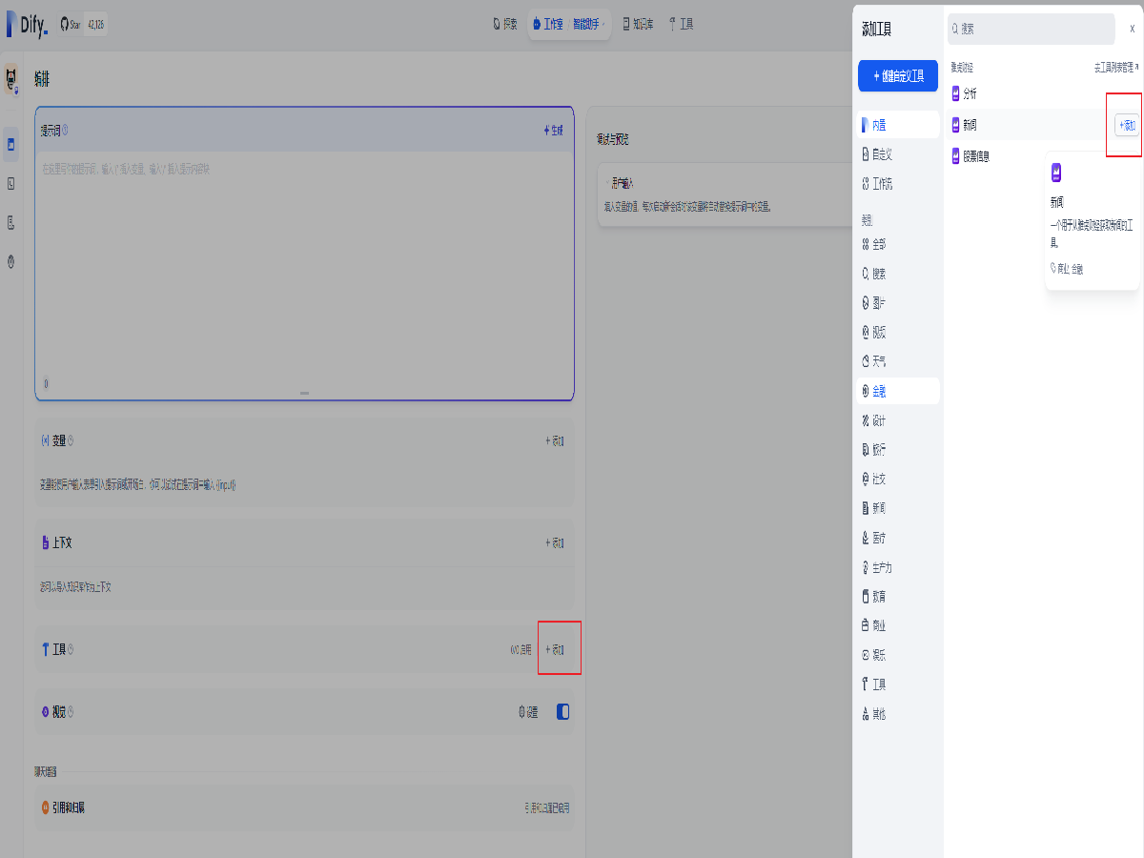This screenshot has height=858, width=1144.
Task: Open the 智能助手 dropdown in the top navigation
Action: [590, 24]
